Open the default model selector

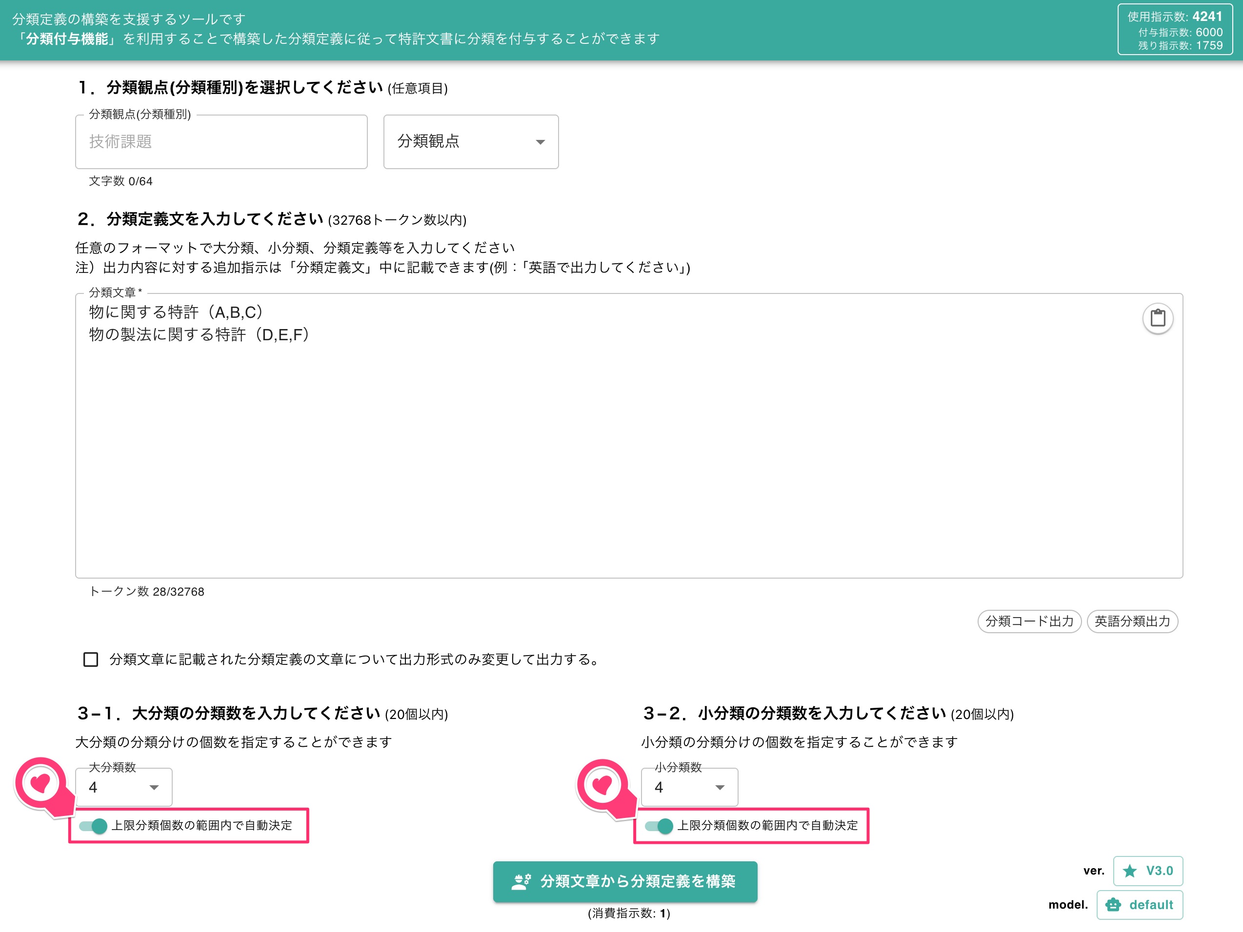click(1140, 905)
